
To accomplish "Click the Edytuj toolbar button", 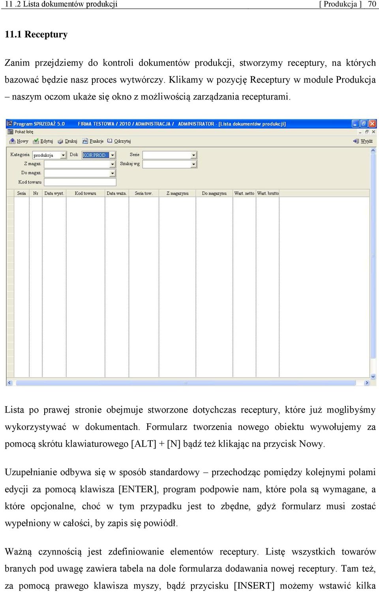I will tap(43, 141).
